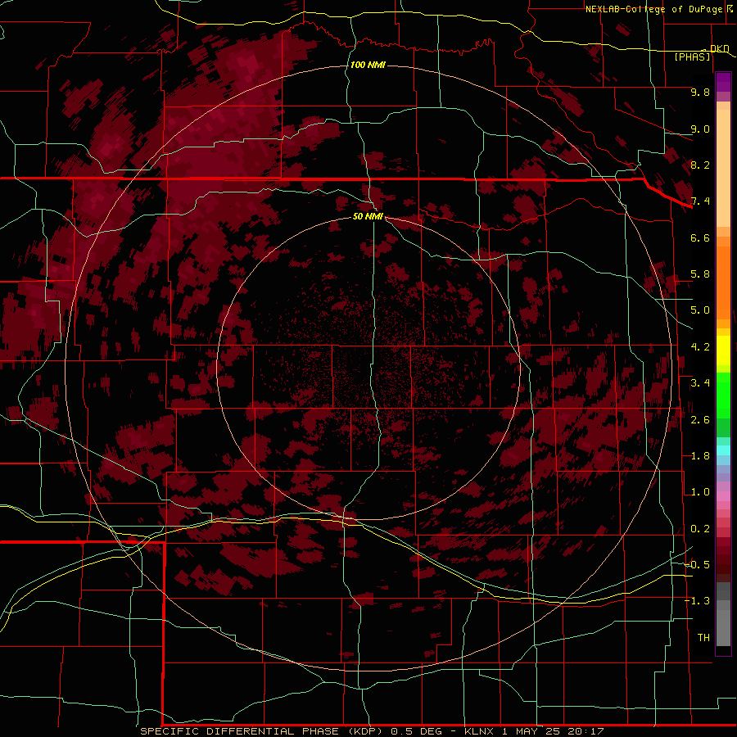Select the gray swatch at color bar bottom
This screenshot has width=737, height=737.
(x=723, y=627)
